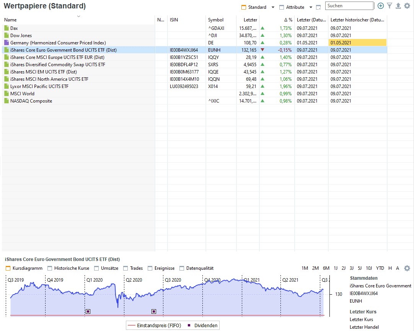Viewport: 414px width, 331px height.
Task: Click the NASDAQ Composite file icon
Action: click(x=7, y=101)
